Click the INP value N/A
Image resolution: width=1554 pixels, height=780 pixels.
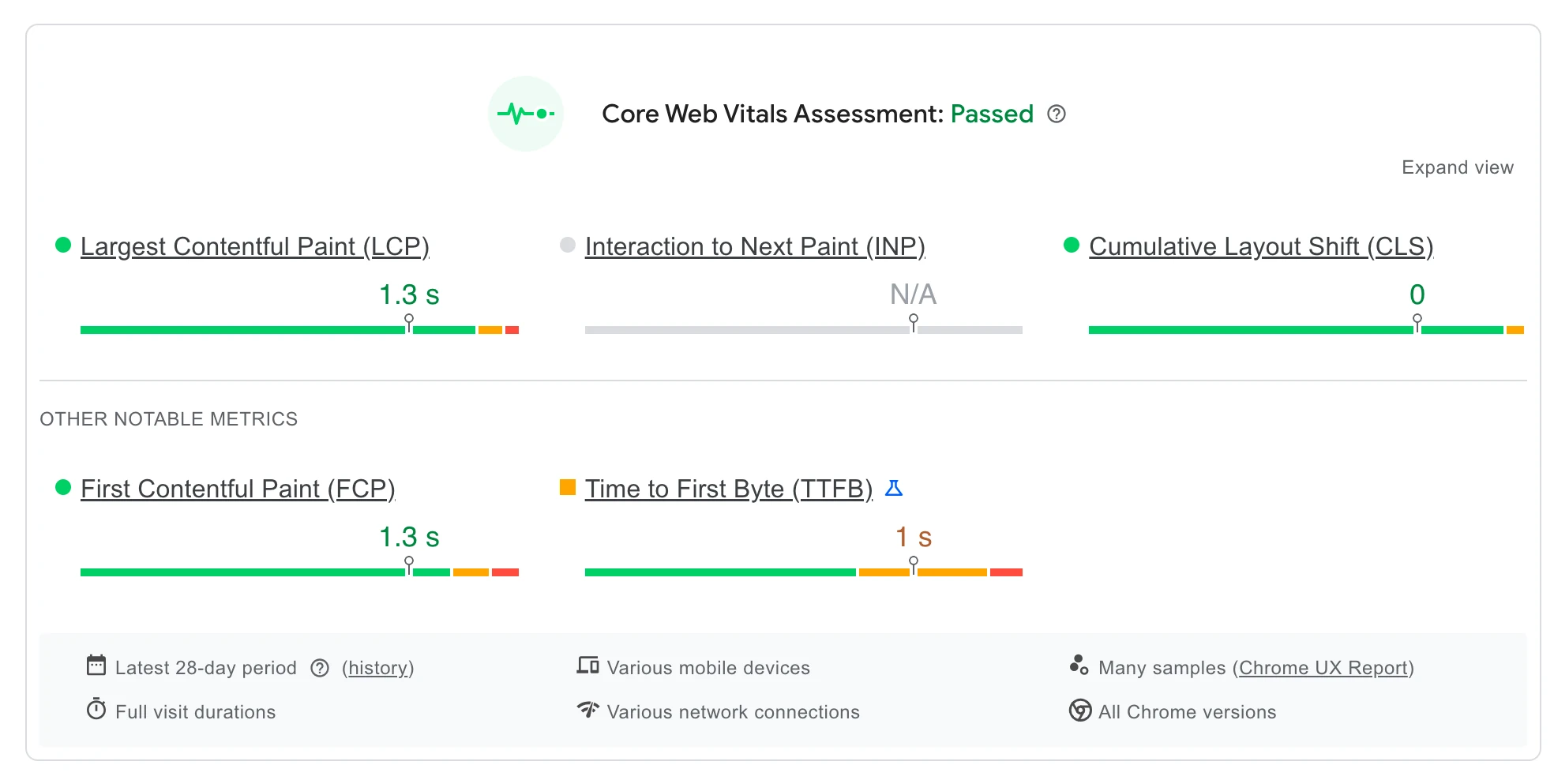point(914,294)
